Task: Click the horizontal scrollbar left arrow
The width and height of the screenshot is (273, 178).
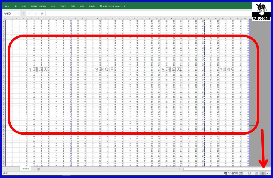Action: click(183, 169)
